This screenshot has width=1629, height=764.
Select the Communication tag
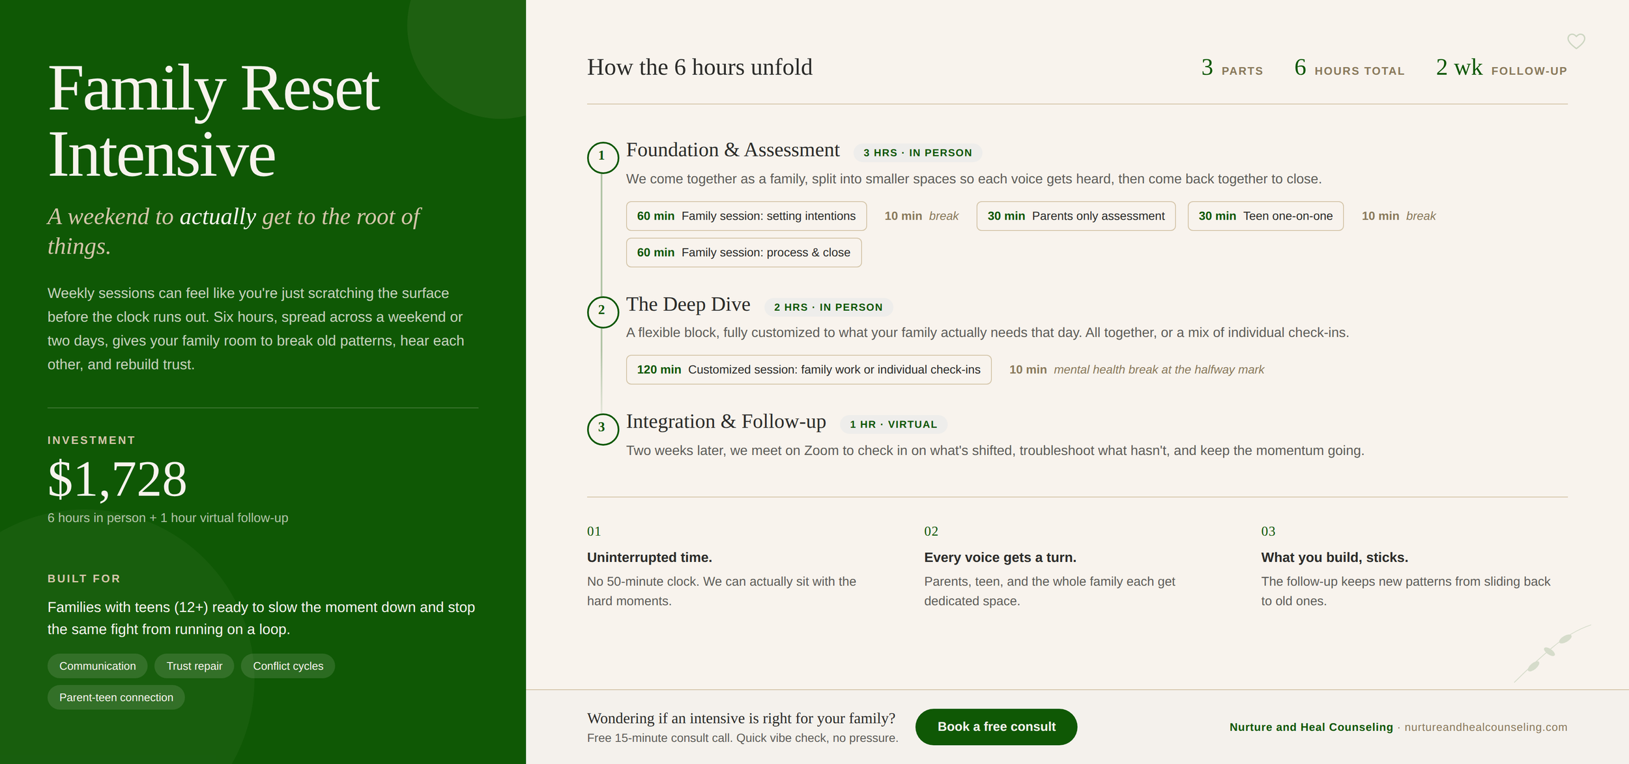coord(98,666)
